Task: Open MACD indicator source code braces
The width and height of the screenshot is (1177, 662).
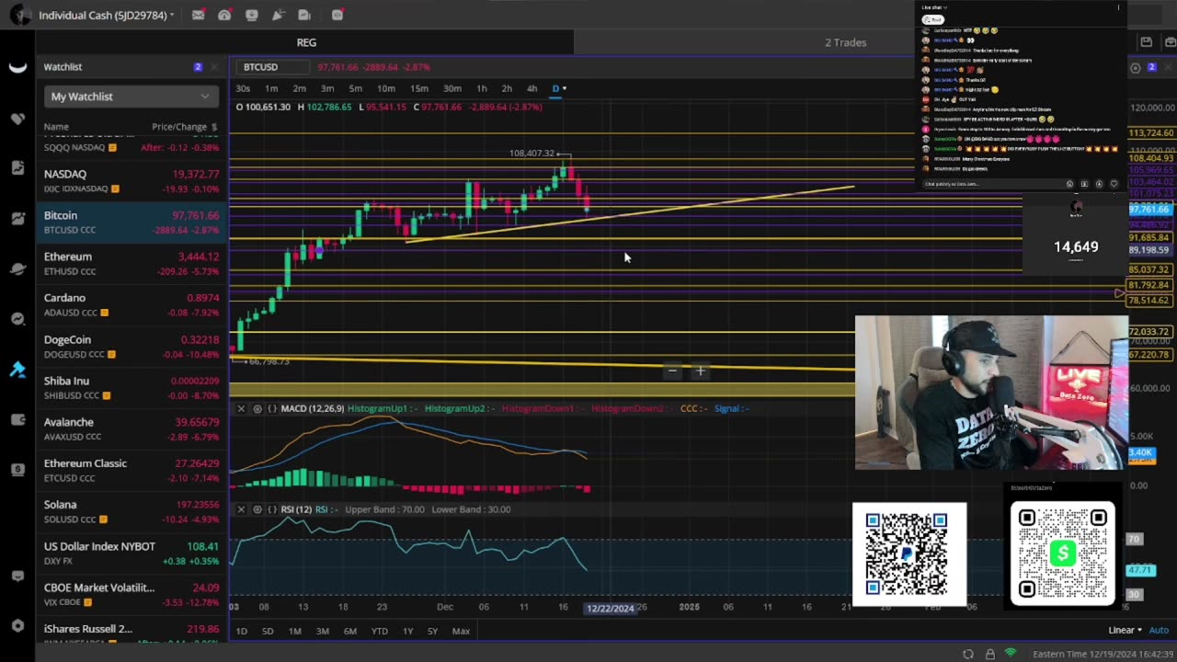Action: [x=272, y=408]
